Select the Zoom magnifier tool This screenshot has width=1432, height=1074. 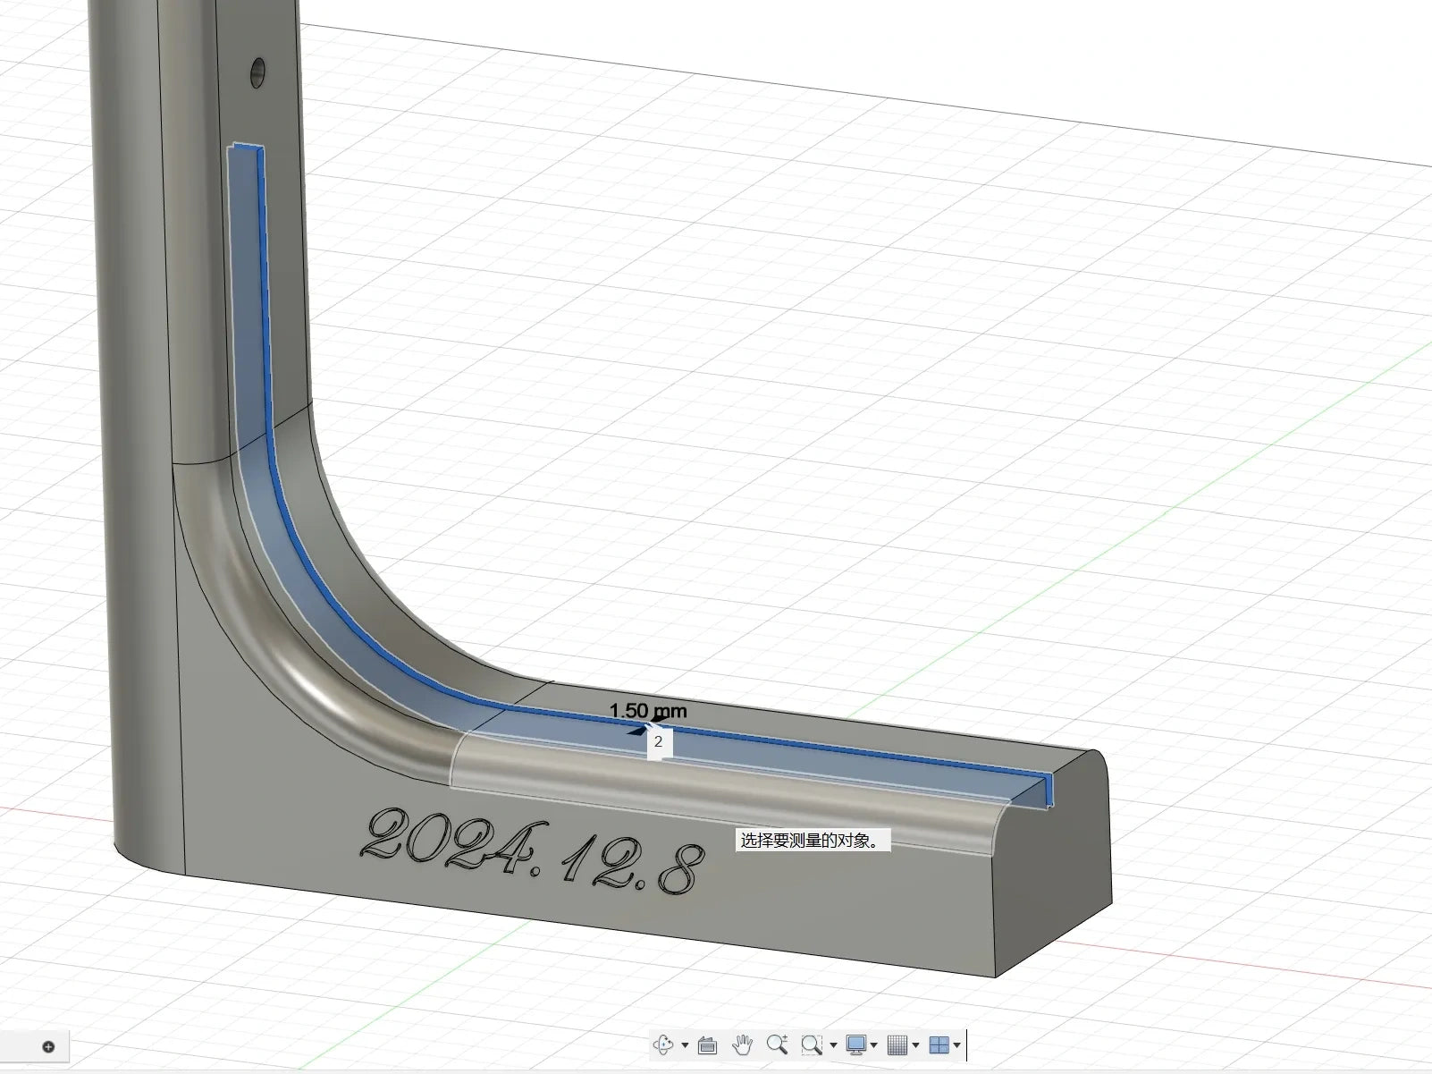[x=777, y=1044]
